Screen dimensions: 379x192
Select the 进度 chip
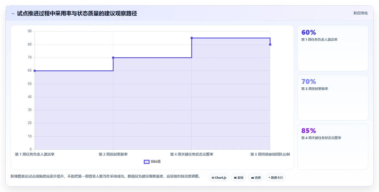[x=256, y=178]
